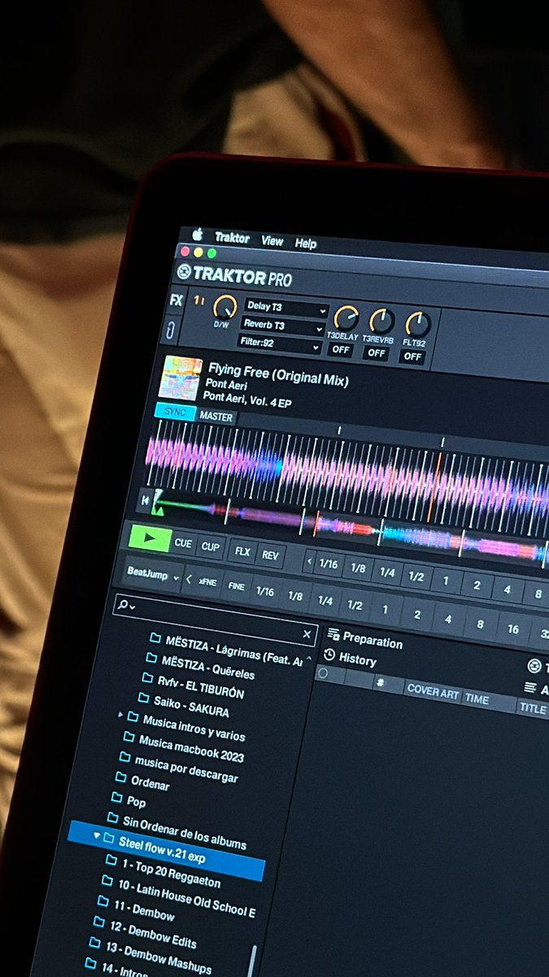Toggle Flux mode with FLX button
The width and height of the screenshot is (549, 977).
tap(242, 551)
